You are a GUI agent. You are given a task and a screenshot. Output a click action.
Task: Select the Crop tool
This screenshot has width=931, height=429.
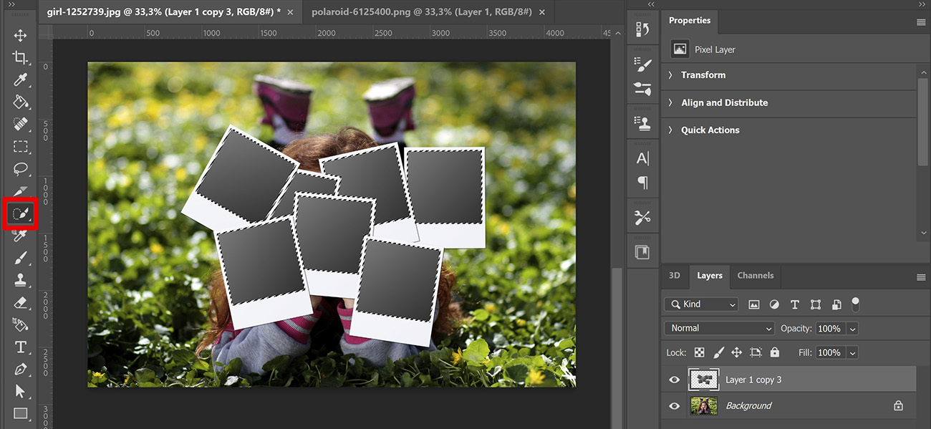(21, 57)
